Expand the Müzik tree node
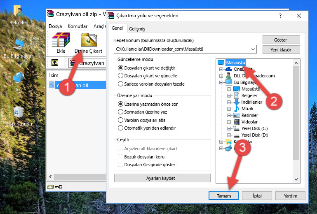The image size is (317, 214). (x=229, y=109)
